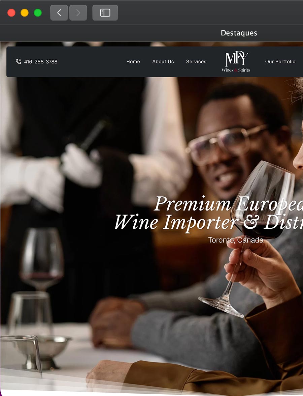Click the phone handset icon in header
The image size is (303, 396).
[19, 61]
